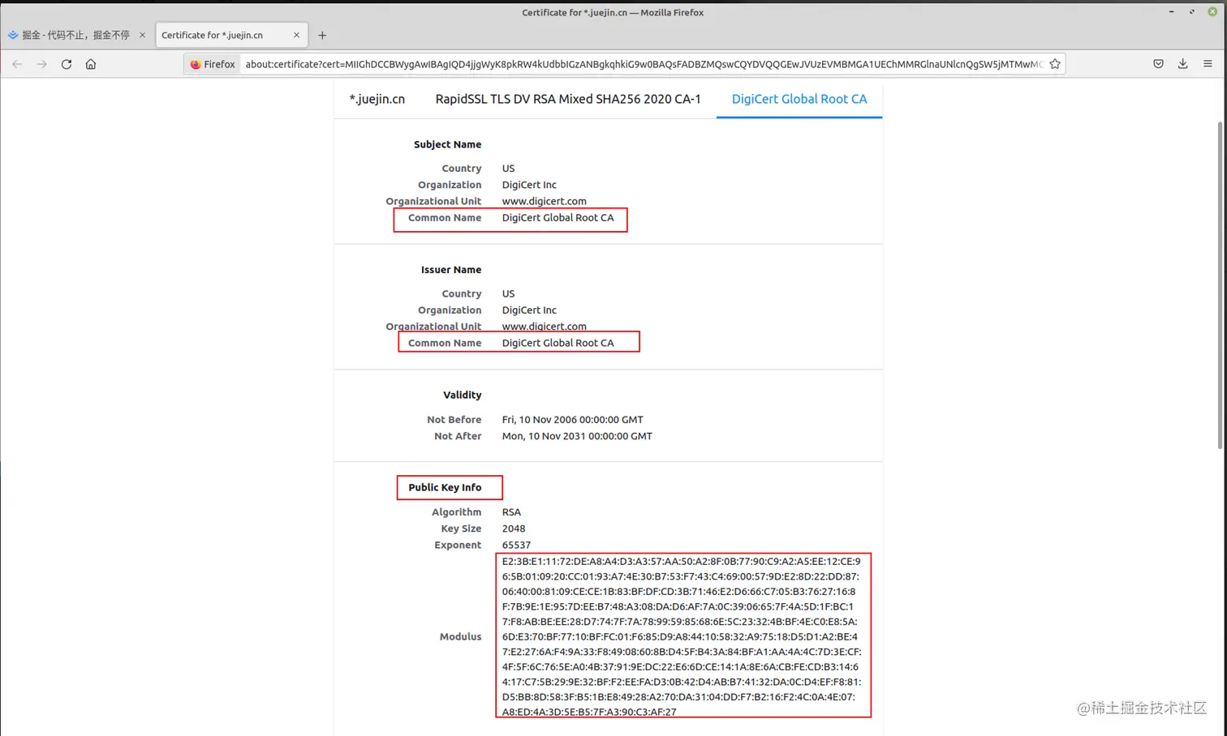Select the DigiCert Global Root CA tab
The width and height of the screenshot is (1227, 736).
point(799,99)
